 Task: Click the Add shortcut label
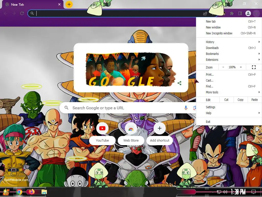(x=160, y=140)
